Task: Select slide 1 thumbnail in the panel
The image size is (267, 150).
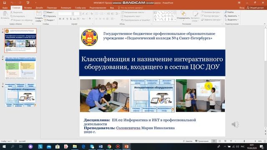Action: (20, 41)
